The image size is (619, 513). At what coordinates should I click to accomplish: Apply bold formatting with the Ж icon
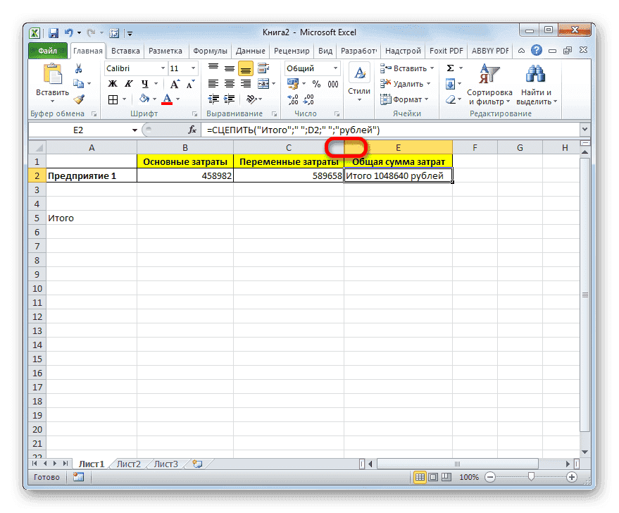[113, 84]
